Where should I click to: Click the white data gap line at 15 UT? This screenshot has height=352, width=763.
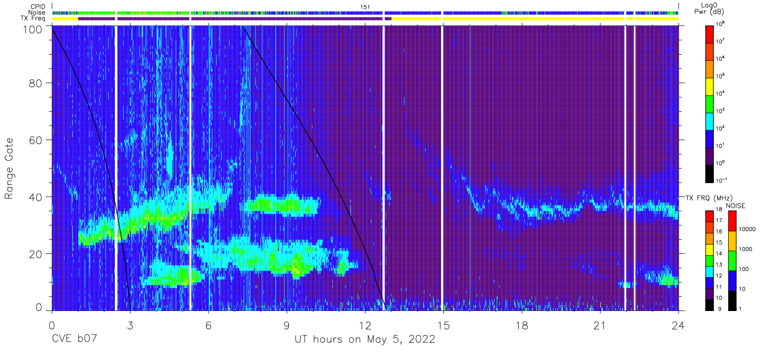coord(442,168)
